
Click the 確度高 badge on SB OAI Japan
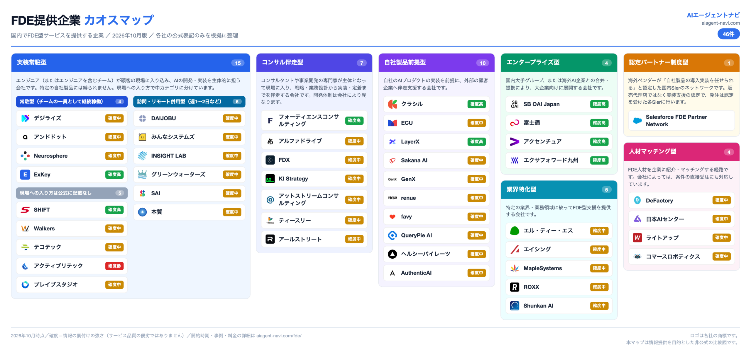point(599,104)
